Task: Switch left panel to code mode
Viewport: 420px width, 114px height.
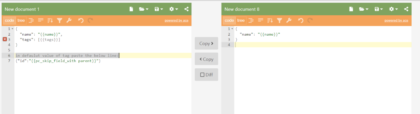Action: click(9, 20)
